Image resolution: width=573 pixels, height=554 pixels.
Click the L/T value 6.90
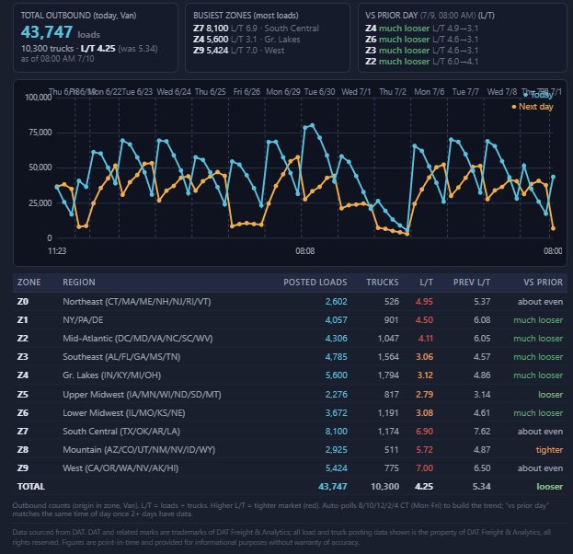click(x=424, y=432)
